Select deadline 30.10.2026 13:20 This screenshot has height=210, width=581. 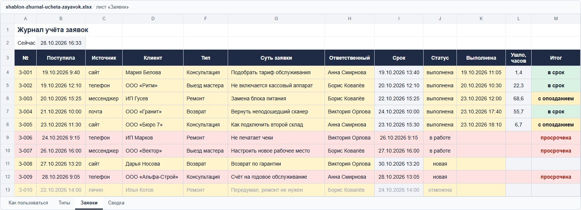(x=399, y=164)
